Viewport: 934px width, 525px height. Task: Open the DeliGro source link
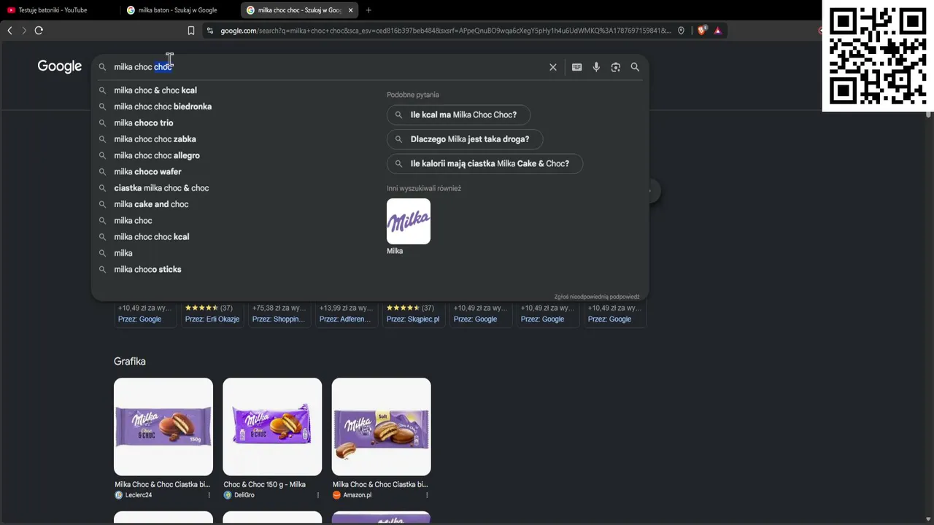tap(239, 495)
